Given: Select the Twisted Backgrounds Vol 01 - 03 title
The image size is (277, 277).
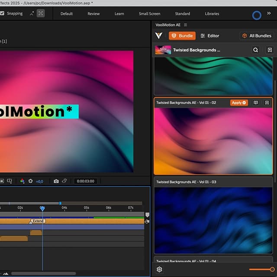Looking at the screenshot, I should coord(186,182).
